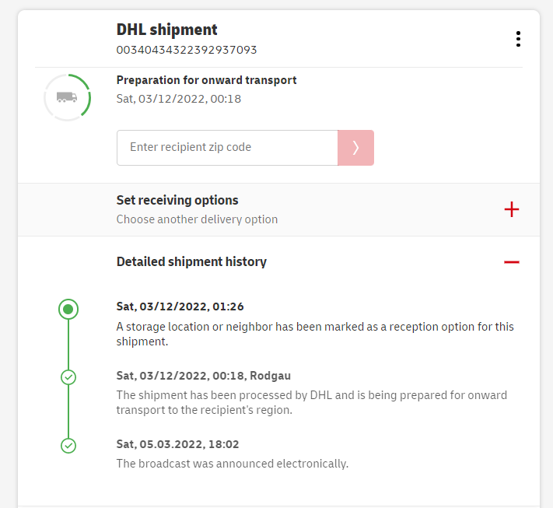553x508 pixels.
Task: Click the storage location or neighbor message
Action: (315, 334)
